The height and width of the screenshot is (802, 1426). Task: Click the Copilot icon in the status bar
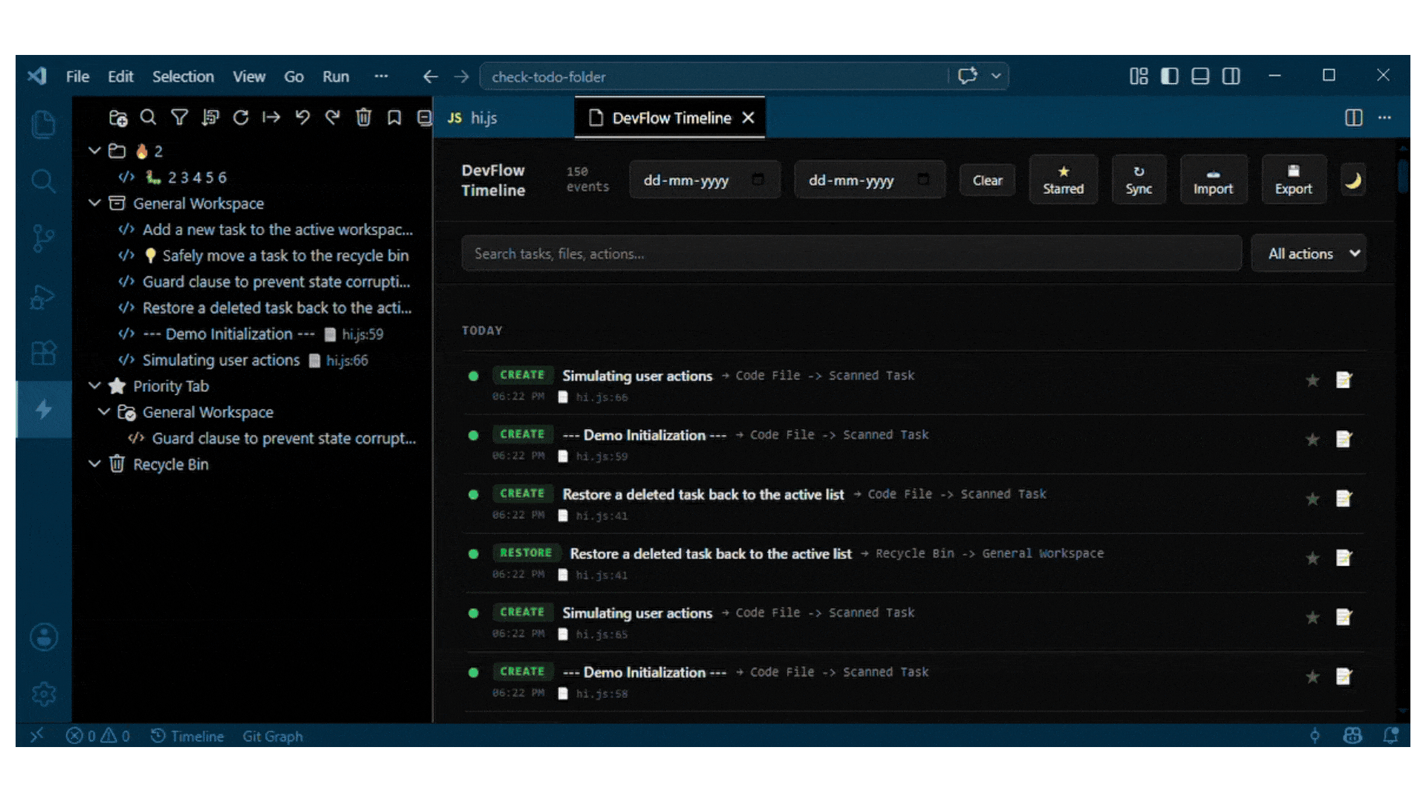pyautogui.click(x=1352, y=736)
